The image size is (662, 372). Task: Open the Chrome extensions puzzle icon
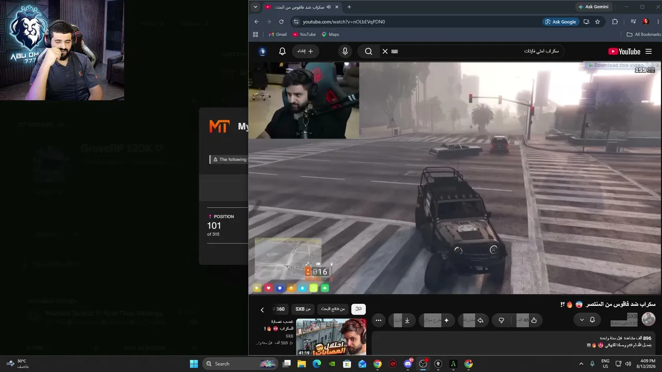615,22
